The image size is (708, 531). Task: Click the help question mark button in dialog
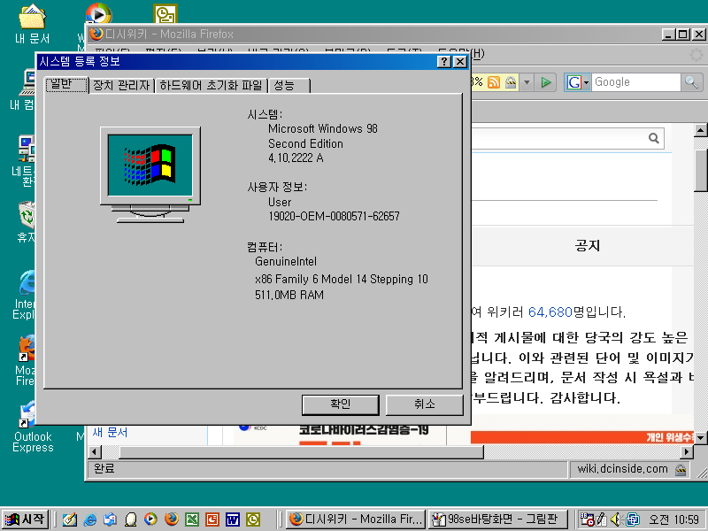pyautogui.click(x=444, y=61)
